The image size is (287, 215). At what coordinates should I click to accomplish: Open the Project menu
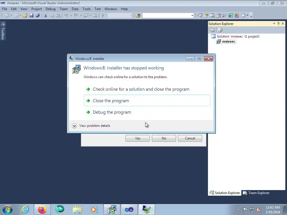36,9
